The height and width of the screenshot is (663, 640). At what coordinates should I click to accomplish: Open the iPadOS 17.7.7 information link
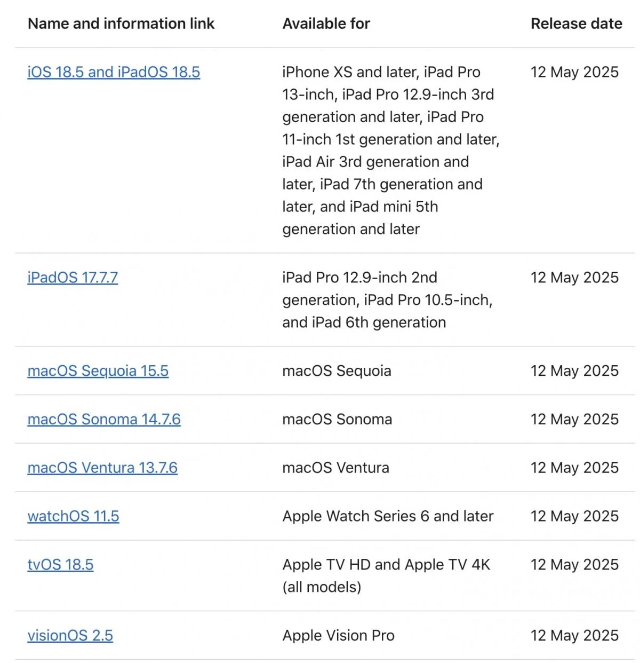(73, 278)
